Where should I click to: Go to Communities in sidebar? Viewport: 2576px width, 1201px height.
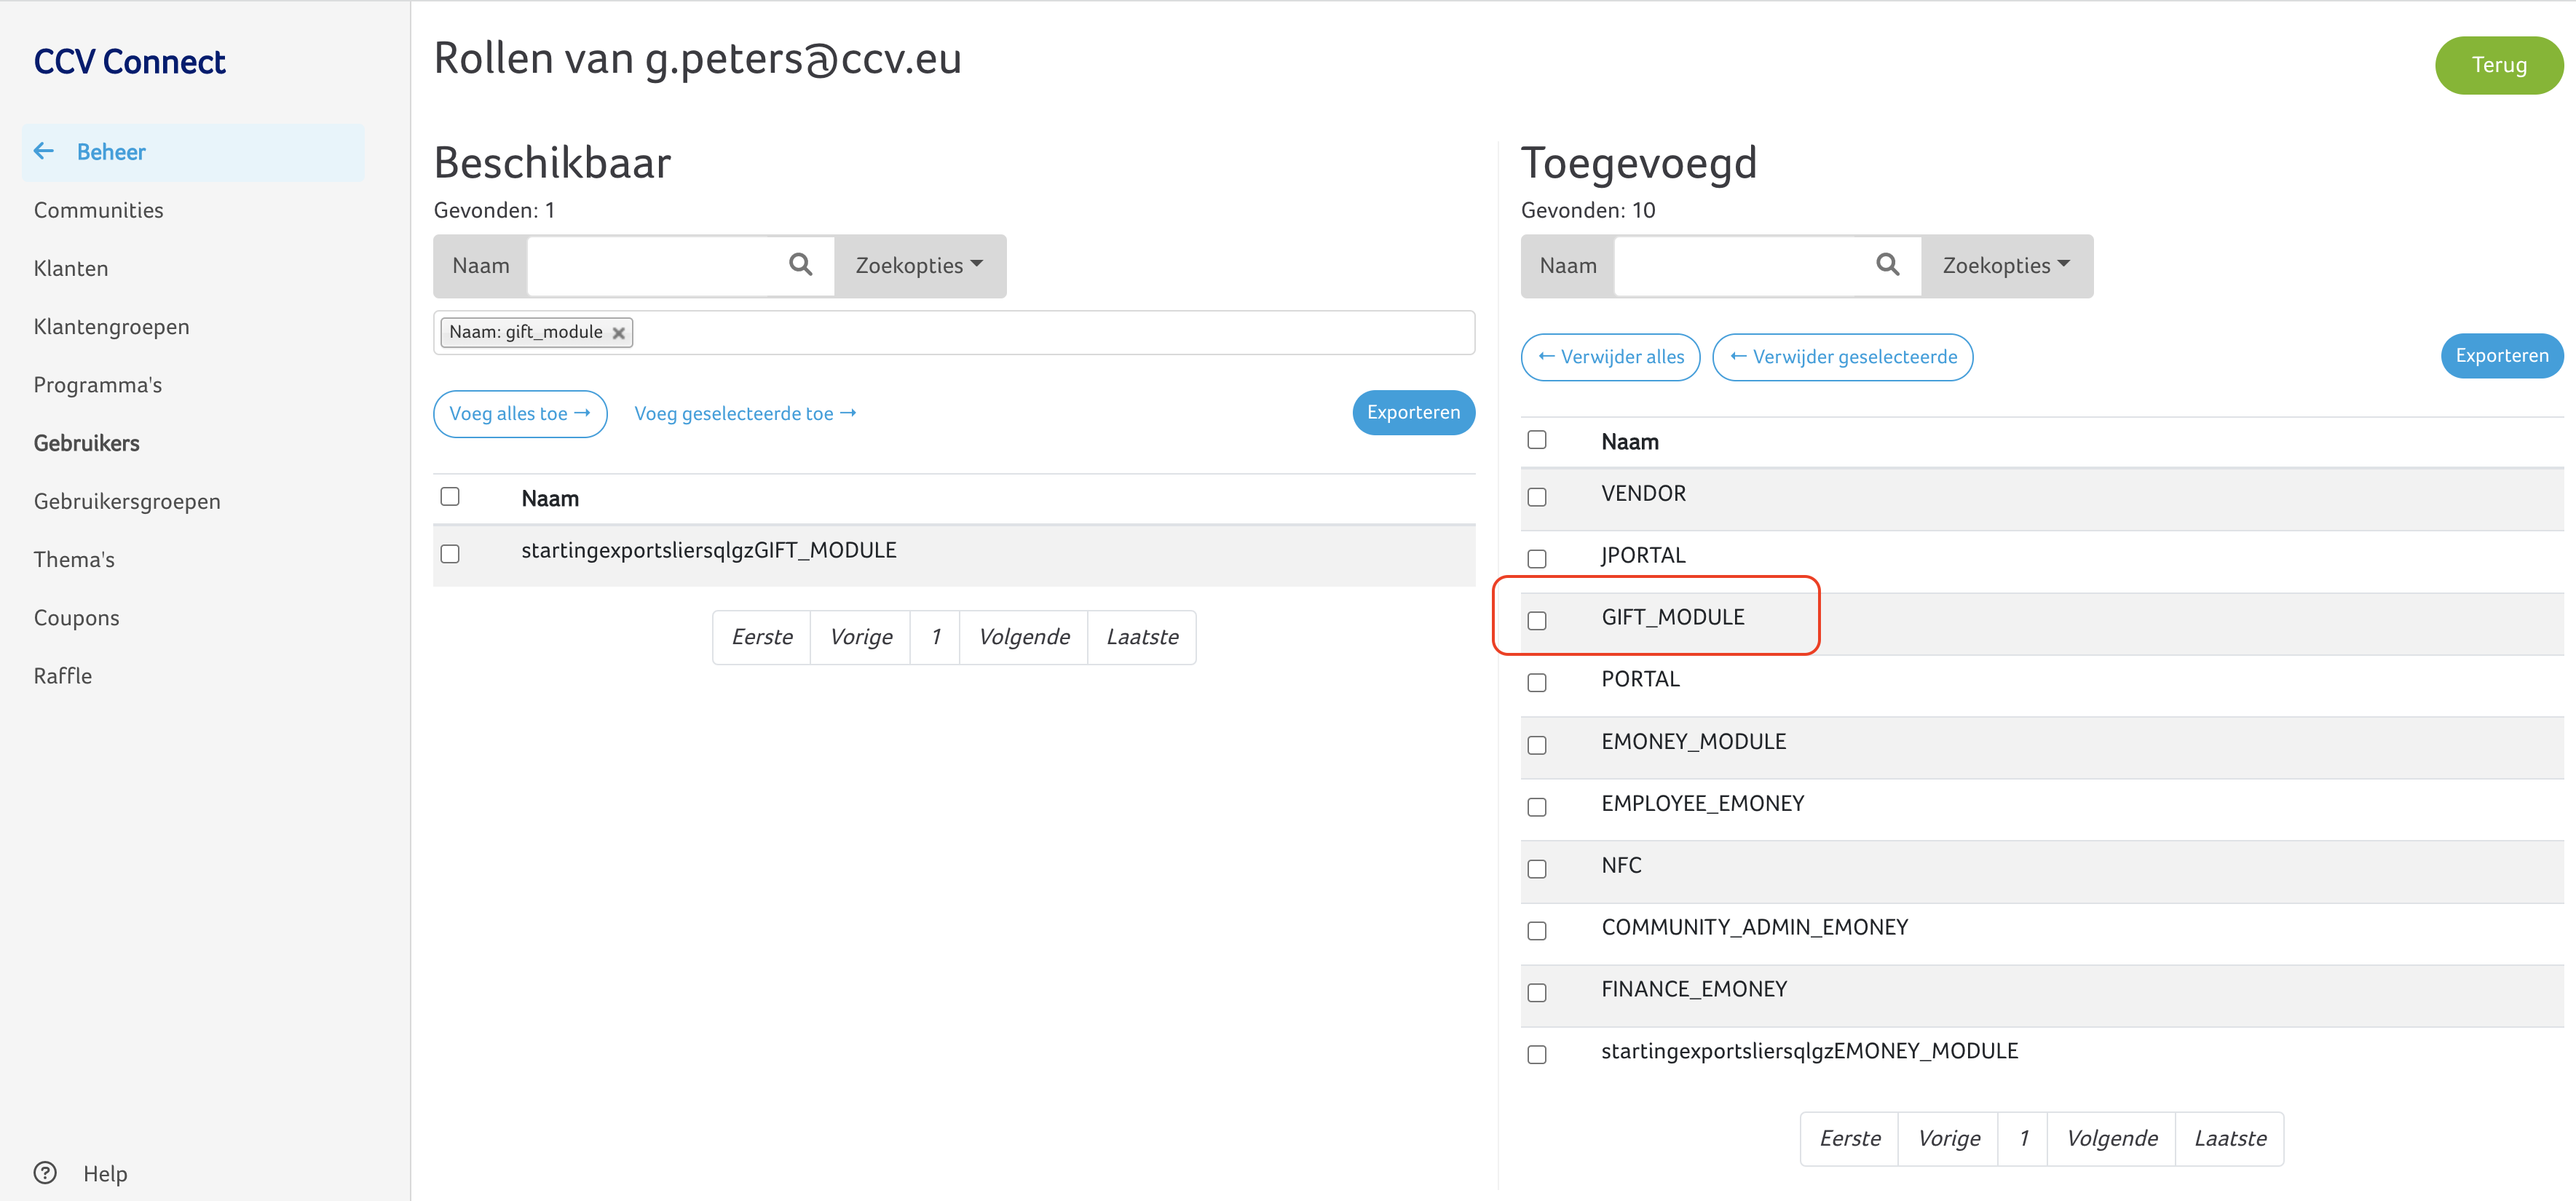(98, 210)
